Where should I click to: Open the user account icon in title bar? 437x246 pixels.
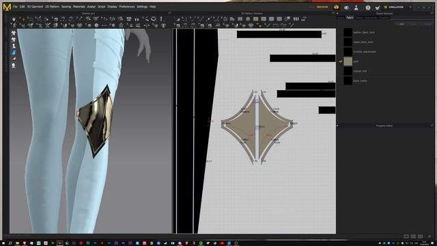[x=356, y=8]
